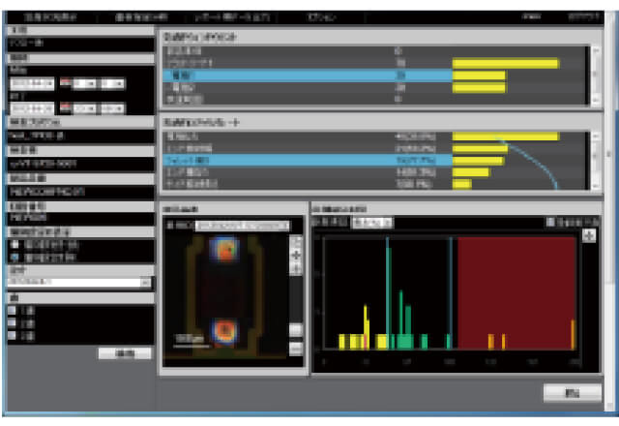Click the down arrow of the upper list scrollbar
This screenshot has height=426, width=619.
tap(596, 100)
